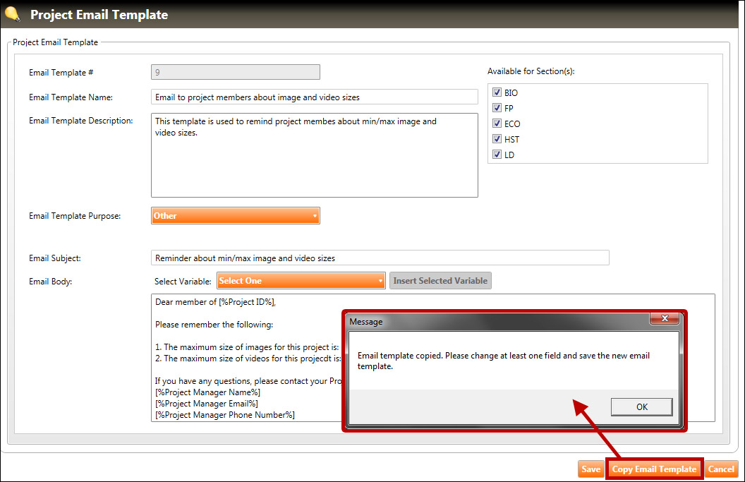Open the Email Template Purpose dropdown
The image size is (745, 482).
235,216
